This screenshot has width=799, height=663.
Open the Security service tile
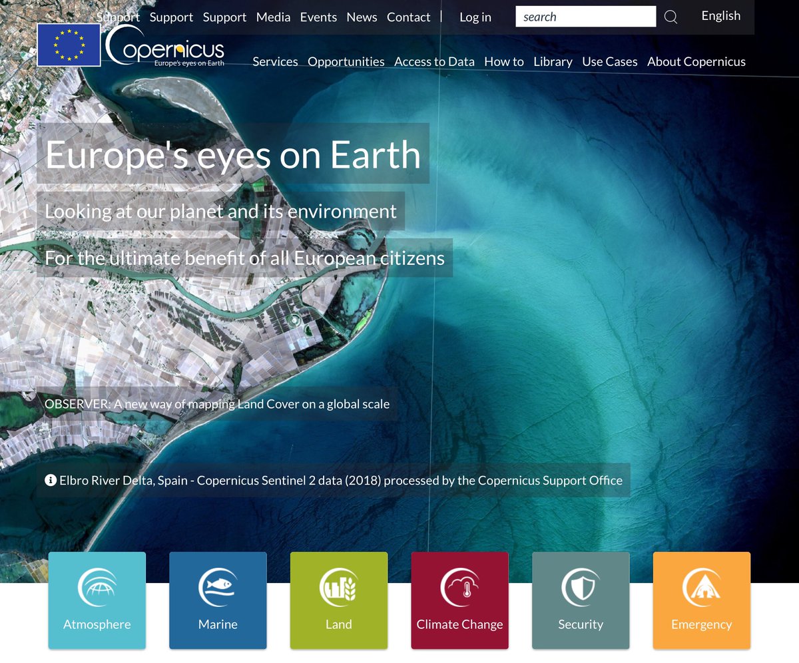click(581, 600)
